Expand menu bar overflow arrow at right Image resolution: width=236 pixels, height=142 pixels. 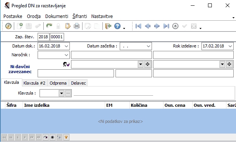(x=233, y=18)
